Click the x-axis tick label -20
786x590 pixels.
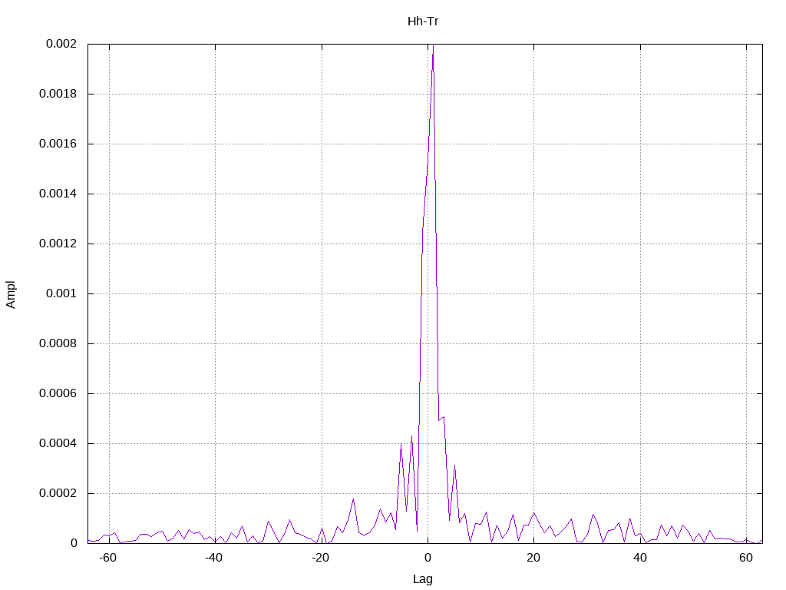click(x=320, y=558)
